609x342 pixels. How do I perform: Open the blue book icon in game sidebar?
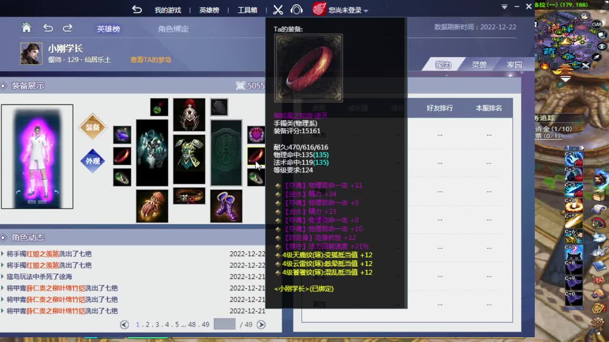coord(599,265)
